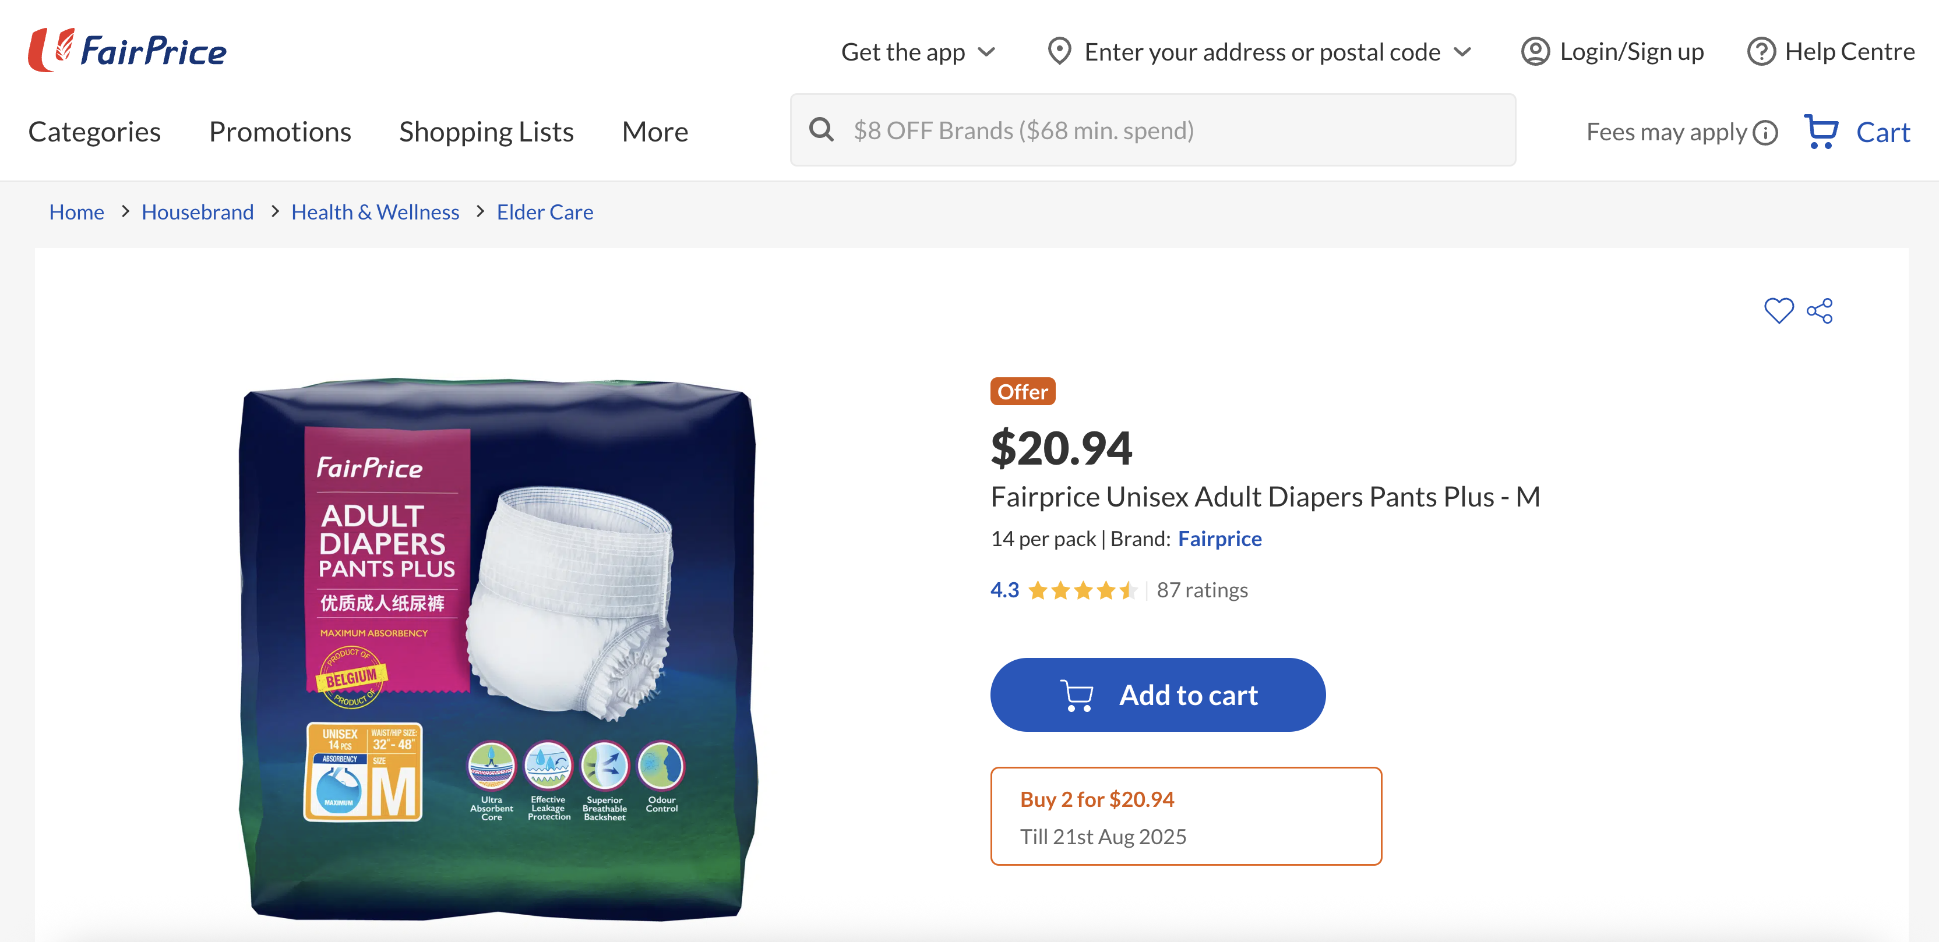The image size is (1939, 942).
Task: Expand the Get the app dropdown
Action: (x=918, y=51)
